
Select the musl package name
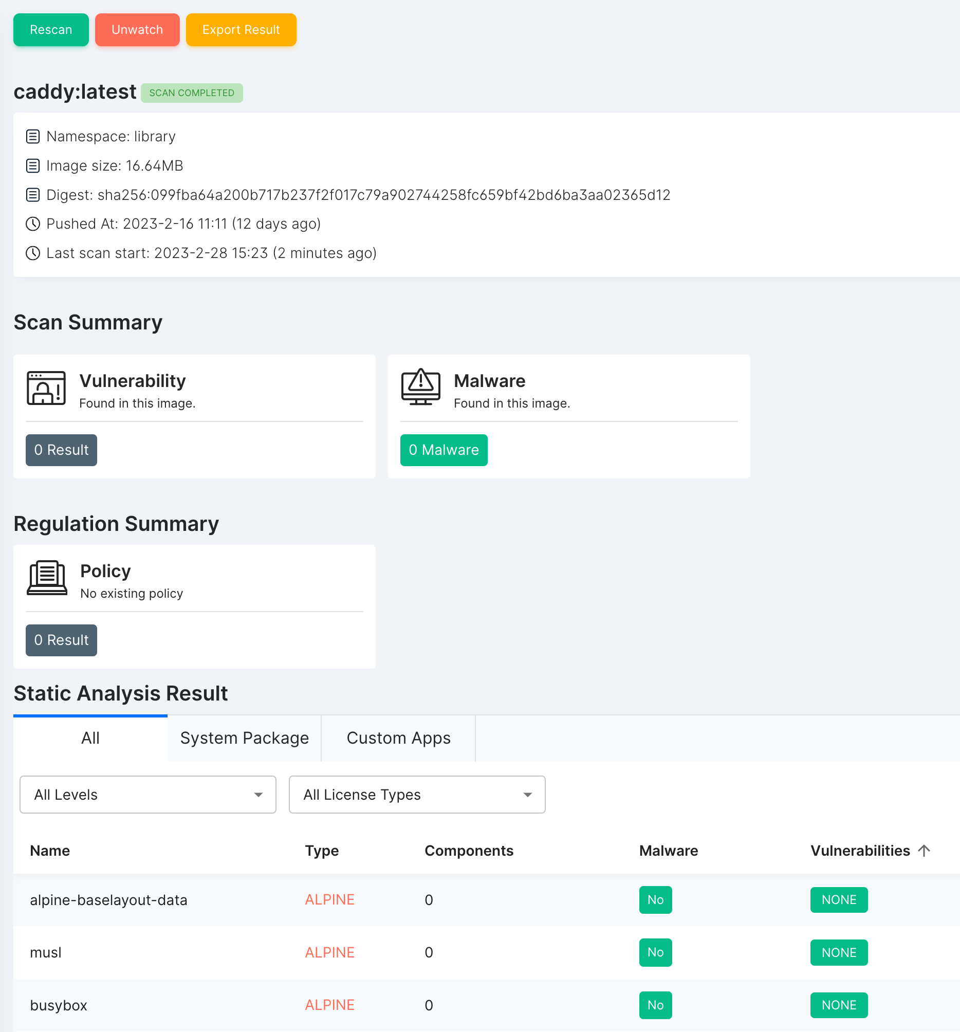point(46,952)
